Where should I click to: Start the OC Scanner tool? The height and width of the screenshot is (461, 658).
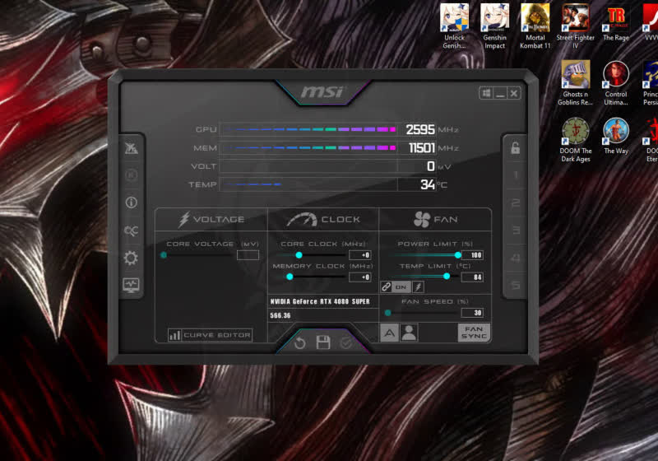[132, 230]
